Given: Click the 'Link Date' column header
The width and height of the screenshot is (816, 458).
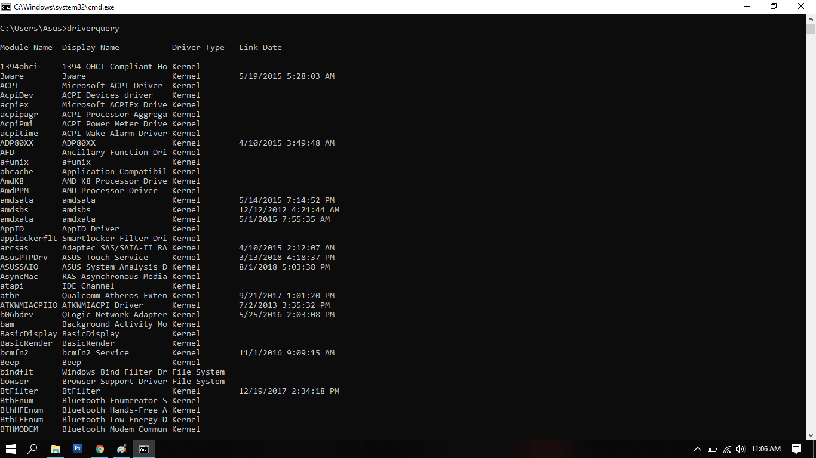Looking at the screenshot, I should click(260, 48).
